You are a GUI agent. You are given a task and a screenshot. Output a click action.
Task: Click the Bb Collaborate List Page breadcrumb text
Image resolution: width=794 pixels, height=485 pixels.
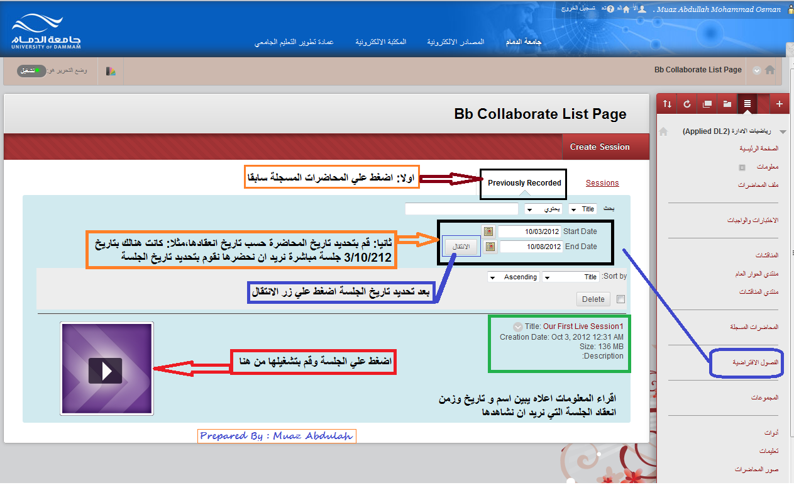698,70
